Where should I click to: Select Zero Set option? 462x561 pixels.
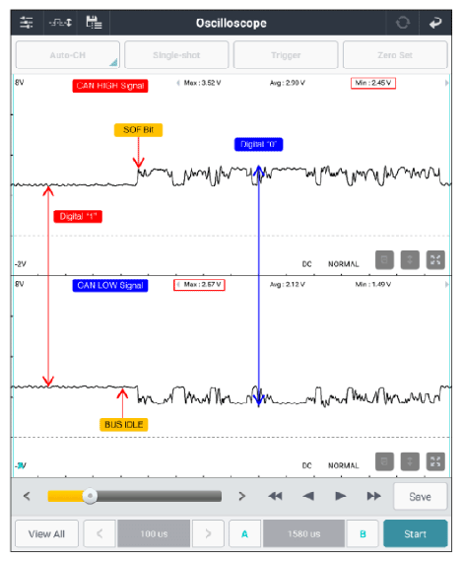(x=395, y=55)
